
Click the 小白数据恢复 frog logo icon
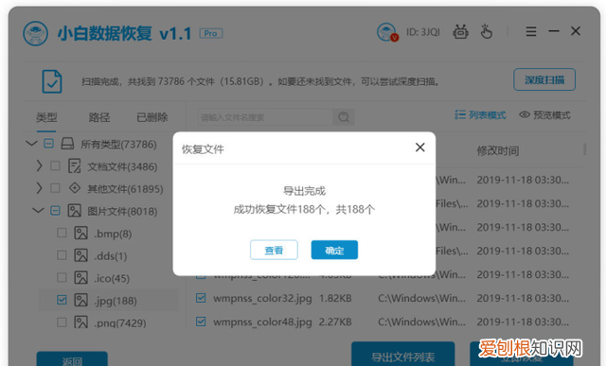(x=36, y=34)
